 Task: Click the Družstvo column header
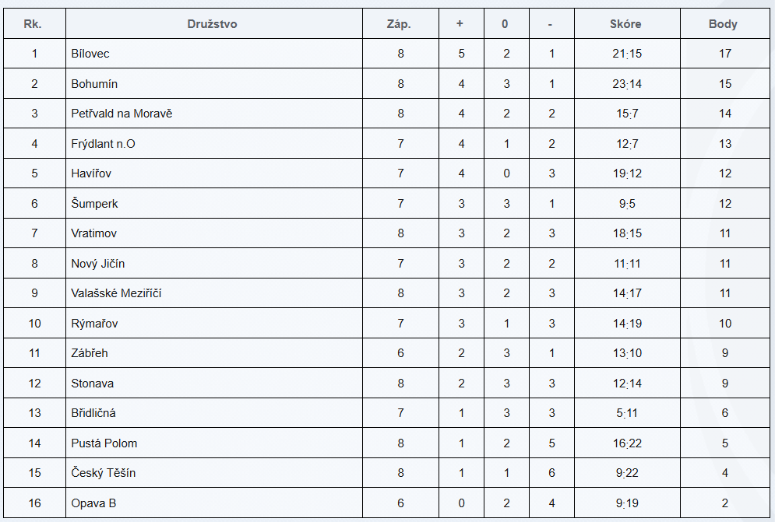tap(212, 24)
